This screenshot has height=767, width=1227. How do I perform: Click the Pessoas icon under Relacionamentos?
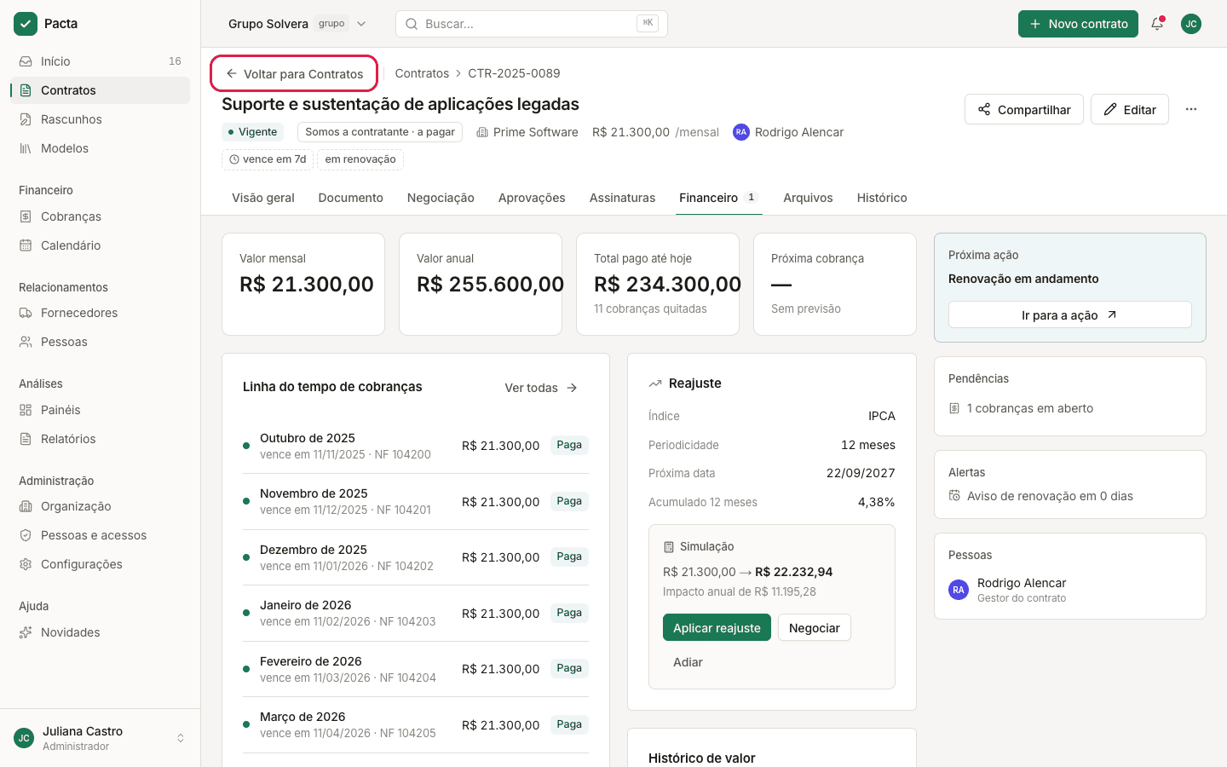click(x=26, y=342)
